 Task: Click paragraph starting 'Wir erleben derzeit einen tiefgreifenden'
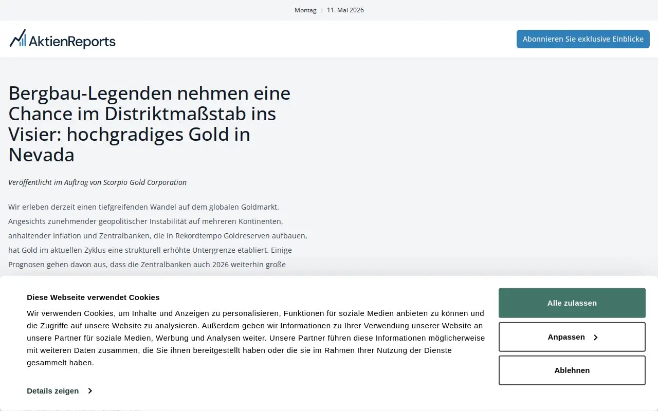coord(158,236)
